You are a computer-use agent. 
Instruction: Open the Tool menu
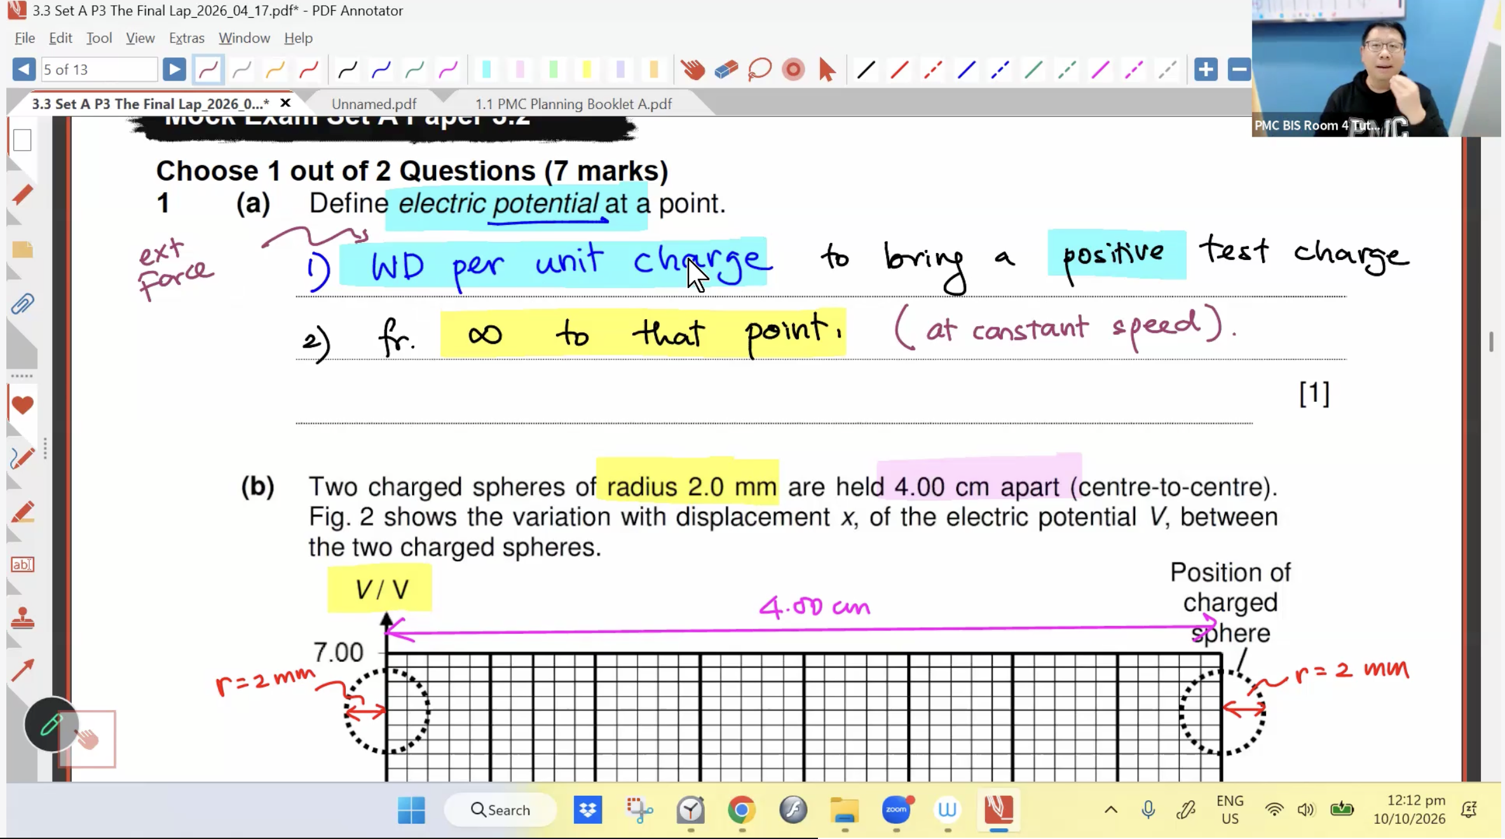99,38
